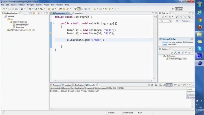
Task: Toggle Mark Occurrences in toolbar
Action: pyautogui.click(x=79, y=9)
